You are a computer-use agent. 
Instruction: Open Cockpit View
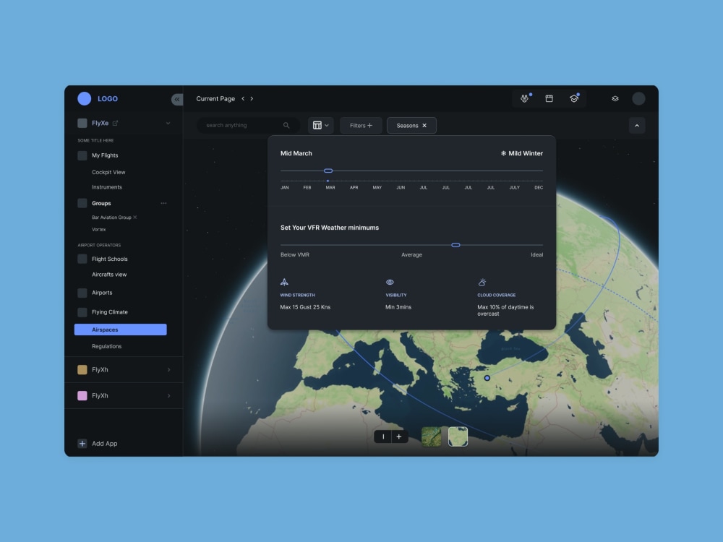108,172
